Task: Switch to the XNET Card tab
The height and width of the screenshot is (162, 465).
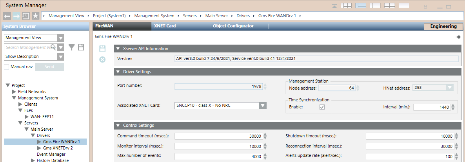Action: tap(165, 26)
